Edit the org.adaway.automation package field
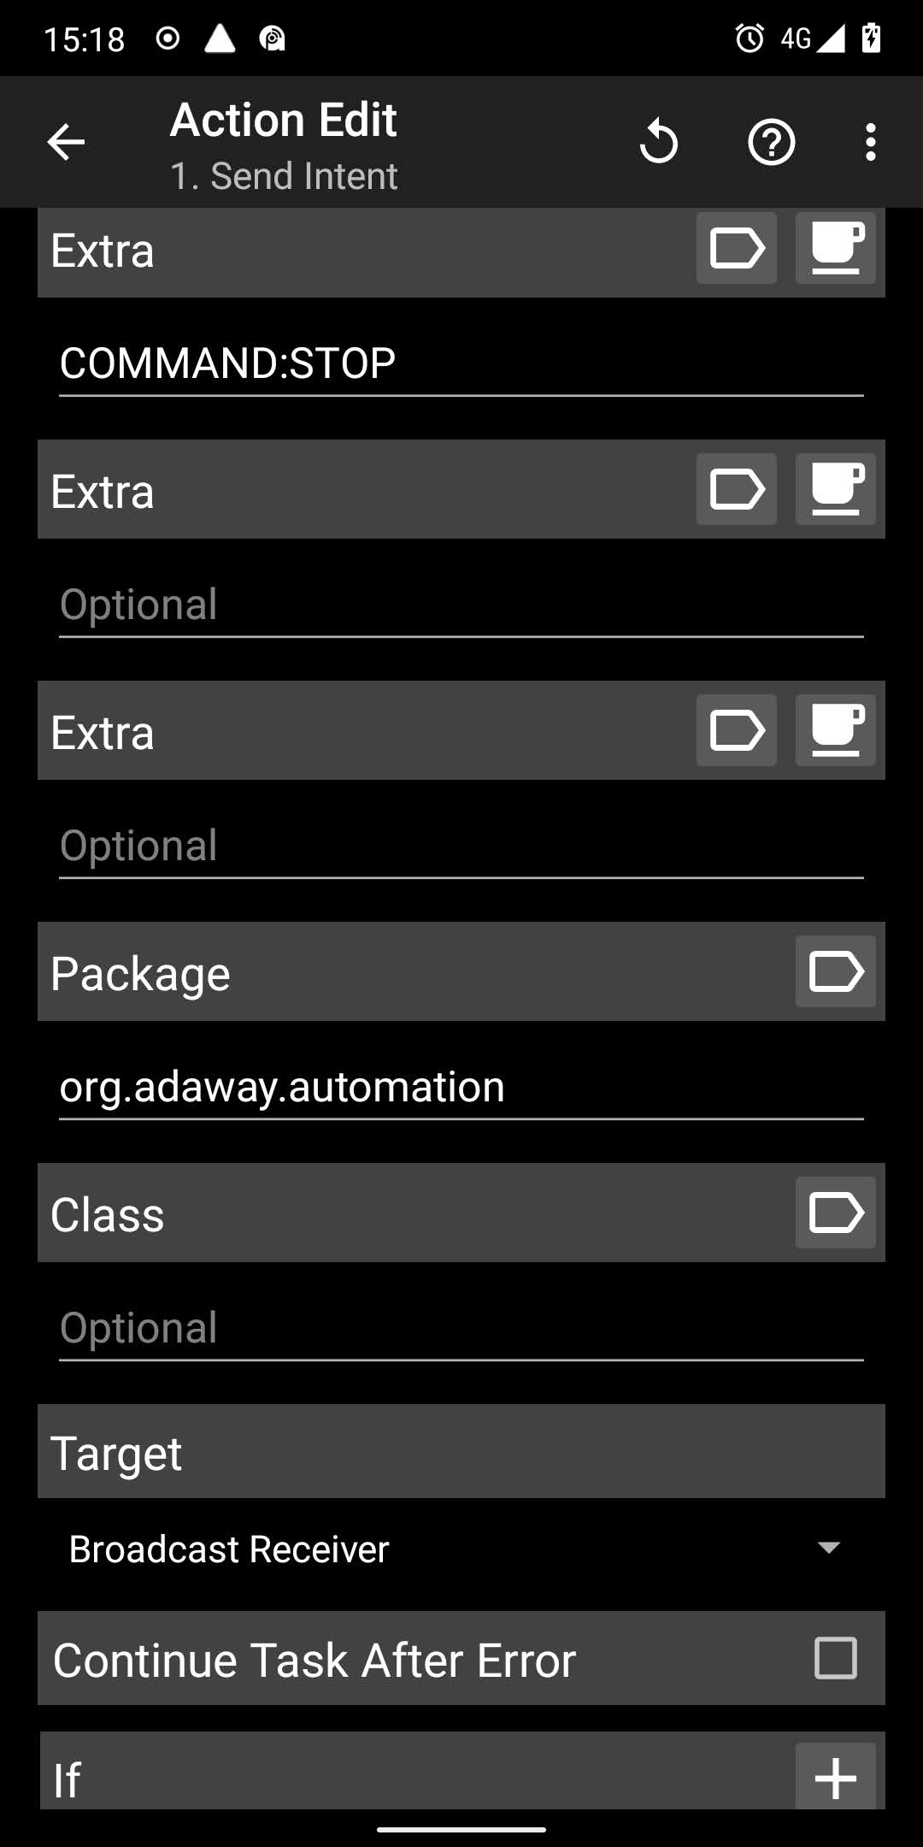This screenshot has width=923, height=1847. pos(461,1087)
